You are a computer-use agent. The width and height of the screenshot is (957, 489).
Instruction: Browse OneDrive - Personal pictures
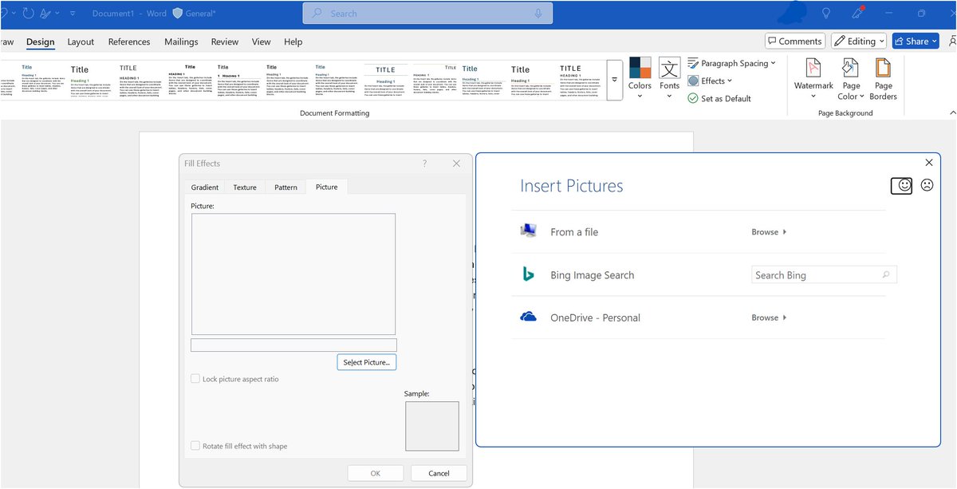[769, 317]
